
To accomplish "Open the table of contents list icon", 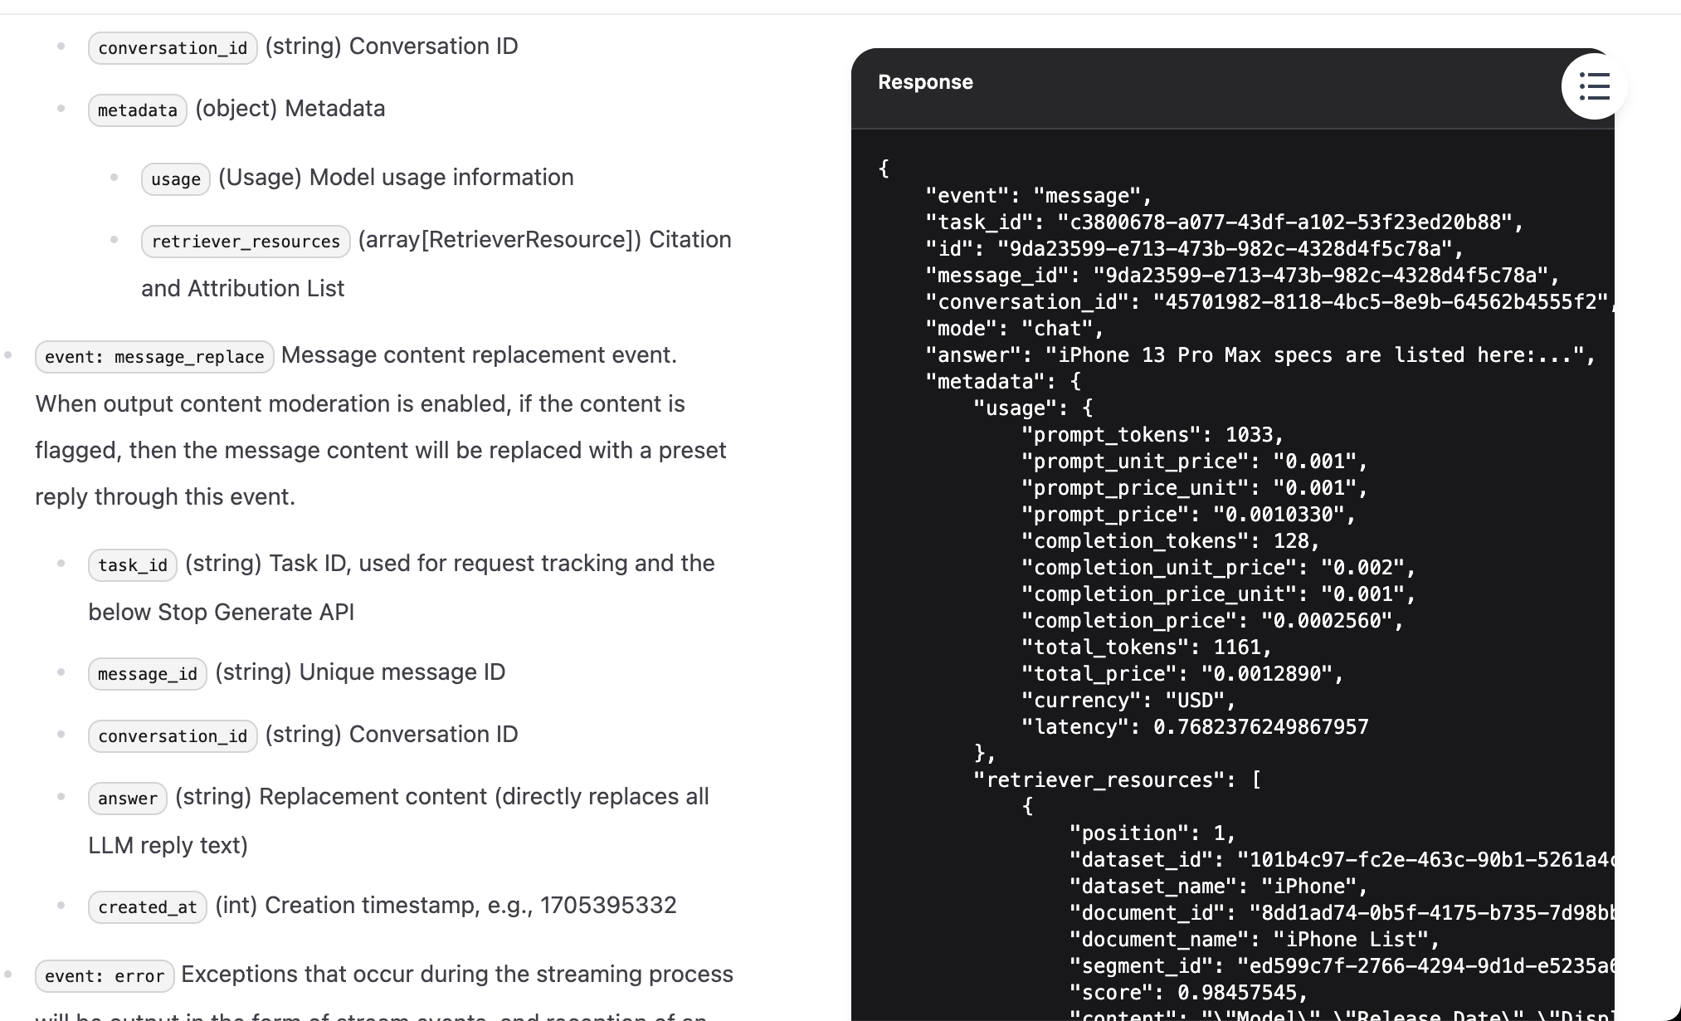I will click(1593, 86).
